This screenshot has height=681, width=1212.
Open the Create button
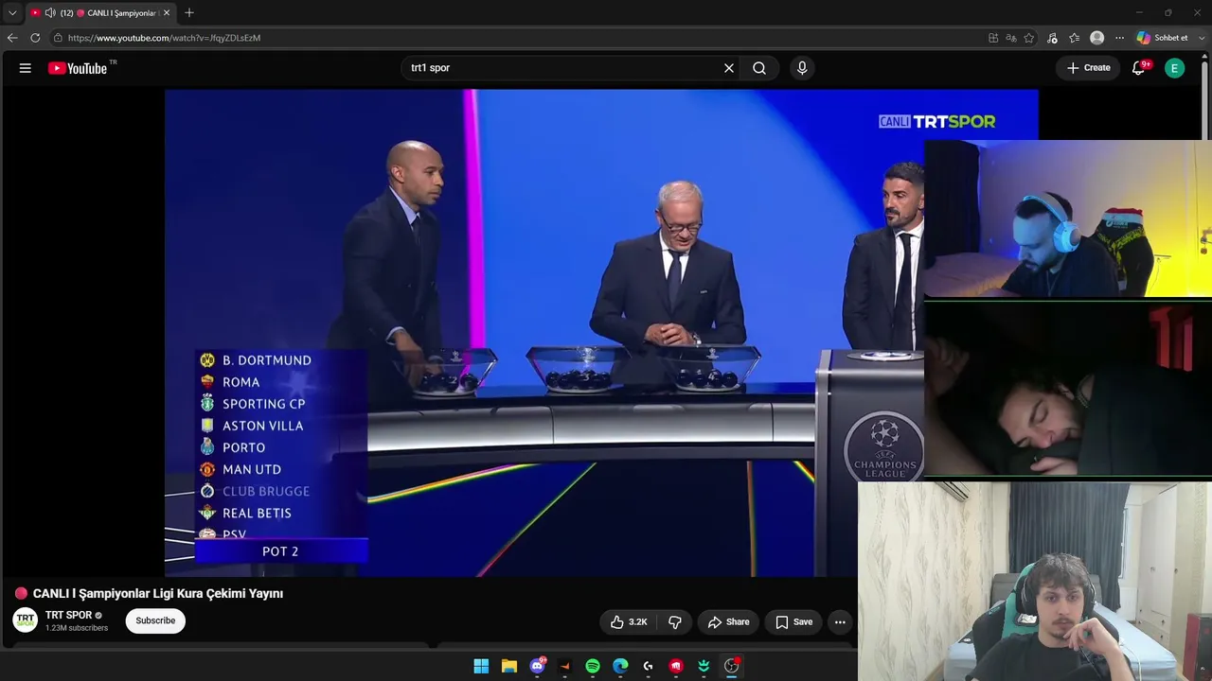(1089, 68)
